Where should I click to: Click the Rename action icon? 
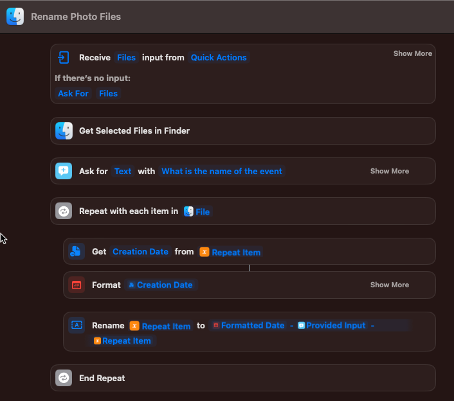tap(77, 325)
